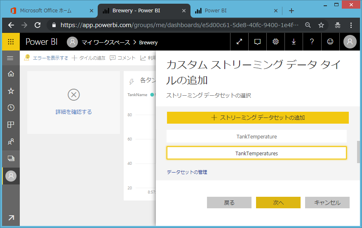Viewport: 362px width, 228px height.
Task: Open Chrome three-dot menu
Action: pyautogui.click(x=351, y=25)
